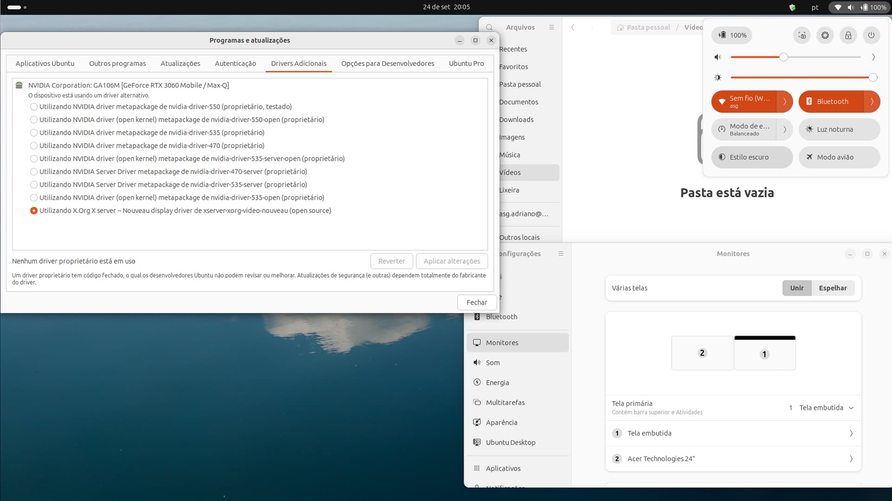Image resolution: width=892 pixels, height=501 pixels.
Task: Choose Espelhar multi-display mode
Action: tap(833, 288)
